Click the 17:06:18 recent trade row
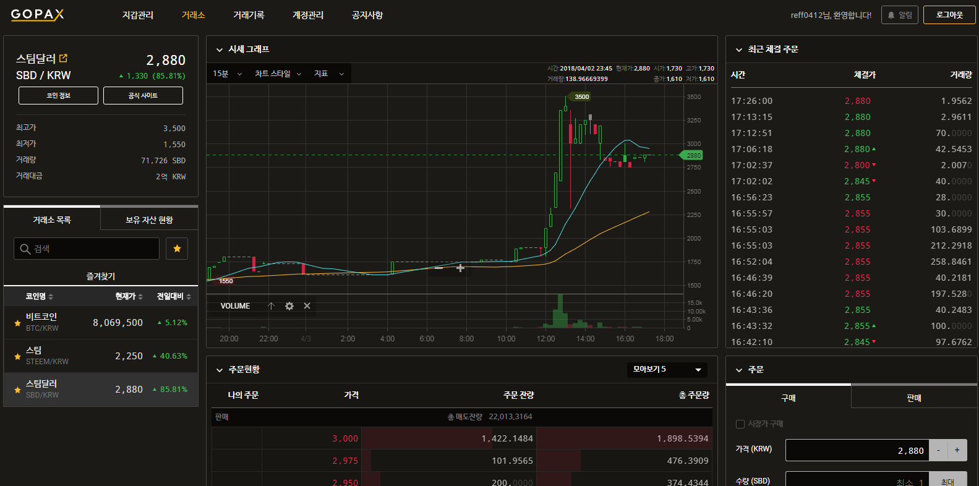Image resolution: width=979 pixels, height=486 pixels. tap(852, 149)
